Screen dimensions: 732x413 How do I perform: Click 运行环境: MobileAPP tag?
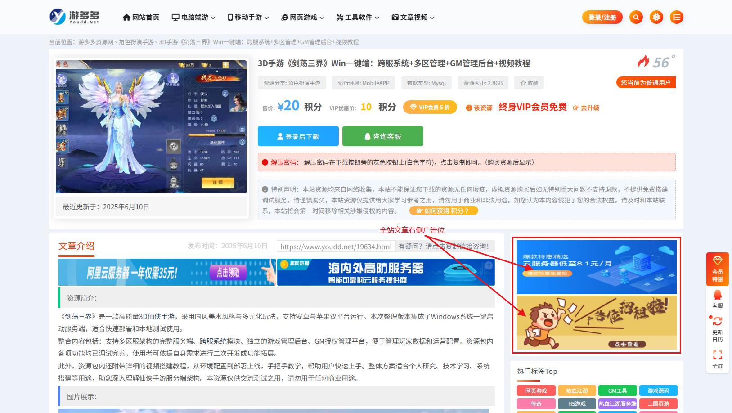tap(364, 83)
